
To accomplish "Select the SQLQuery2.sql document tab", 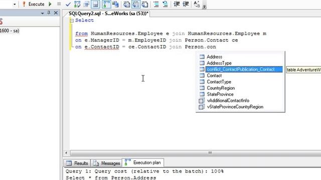I will click(x=108, y=13).
